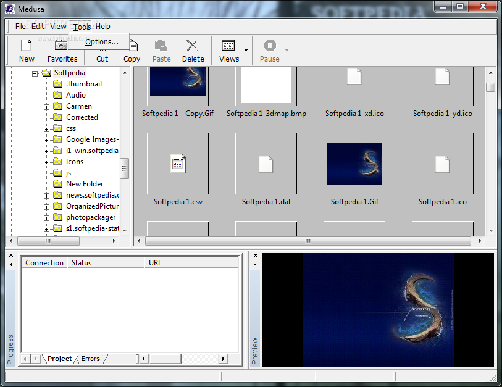Open the Edit menu
502x387 pixels.
(38, 27)
